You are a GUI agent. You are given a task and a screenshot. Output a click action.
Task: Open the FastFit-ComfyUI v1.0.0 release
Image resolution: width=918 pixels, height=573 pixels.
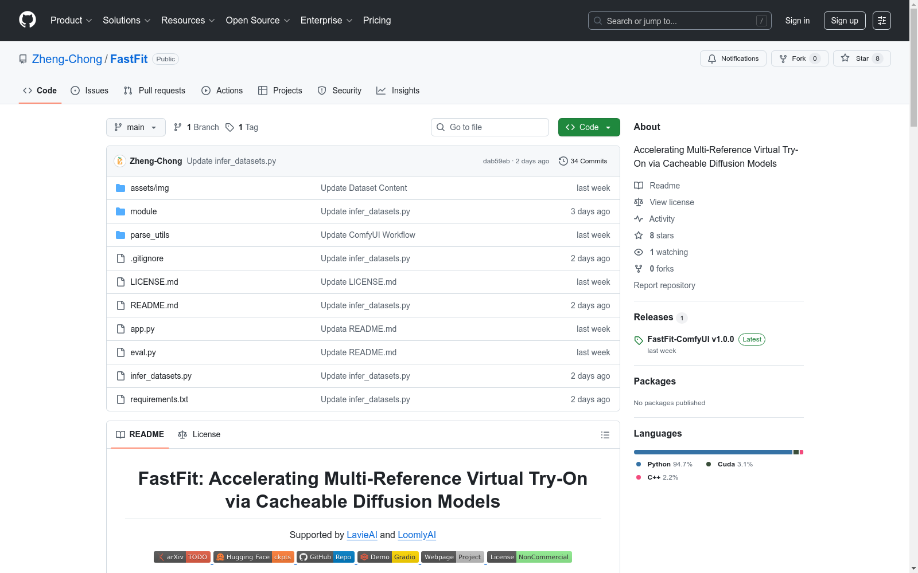(x=691, y=339)
